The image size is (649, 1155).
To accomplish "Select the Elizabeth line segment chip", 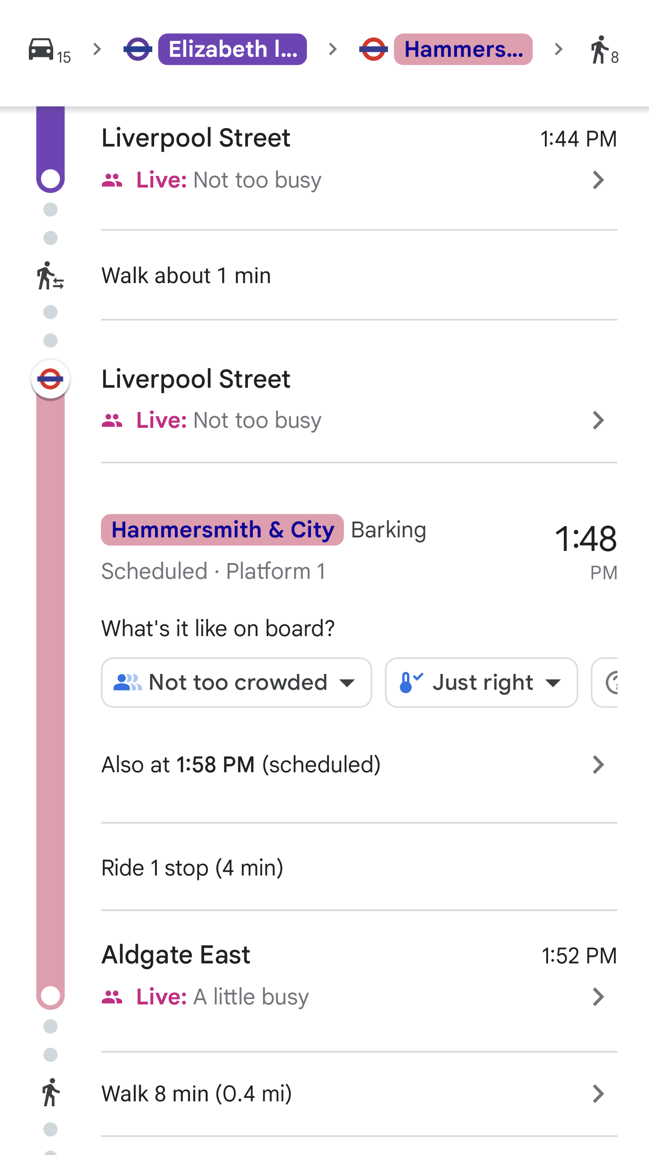I will pyautogui.click(x=232, y=49).
